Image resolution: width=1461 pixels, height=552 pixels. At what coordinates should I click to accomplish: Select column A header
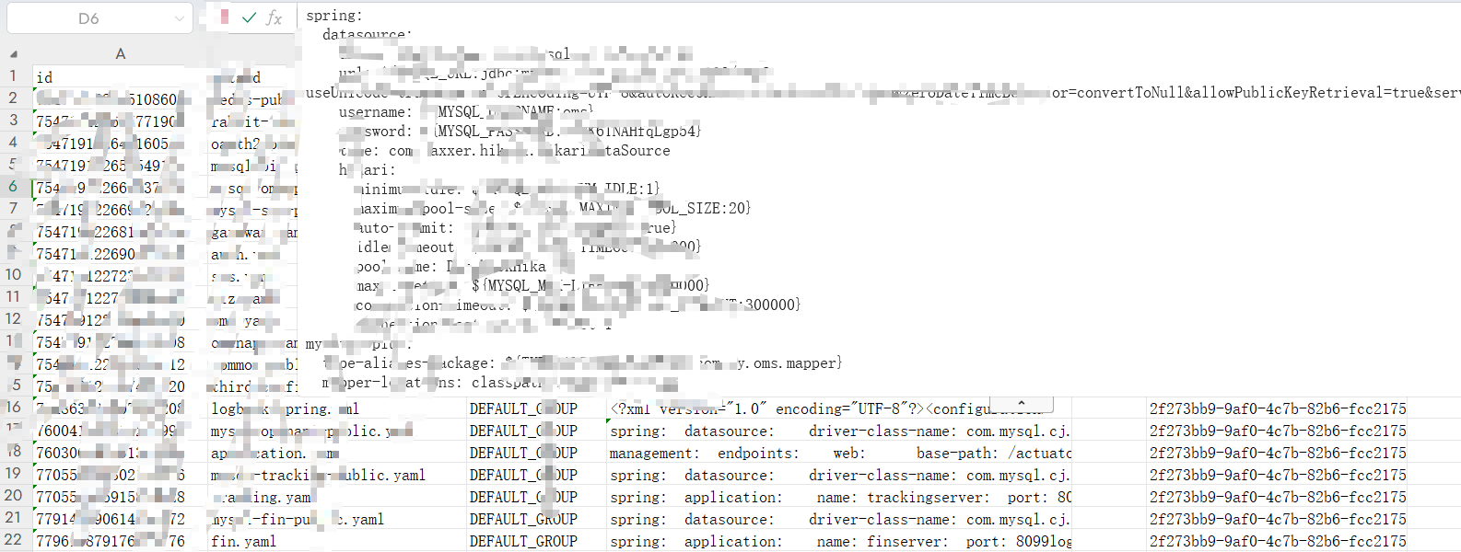pos(120,54)
